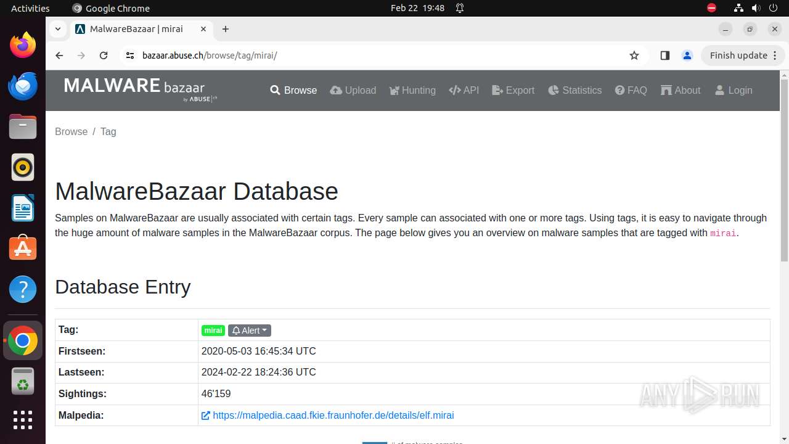
Task: Select Google Chrome icon in dock
Action: coord(23,340)
